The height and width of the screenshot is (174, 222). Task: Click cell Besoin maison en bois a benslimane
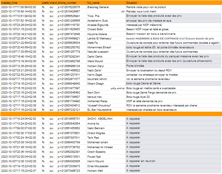174,34
